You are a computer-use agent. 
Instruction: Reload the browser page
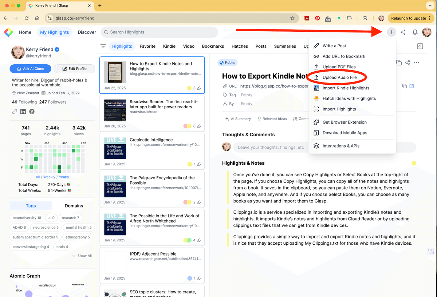pyautogui.click(x=27, y=18)
